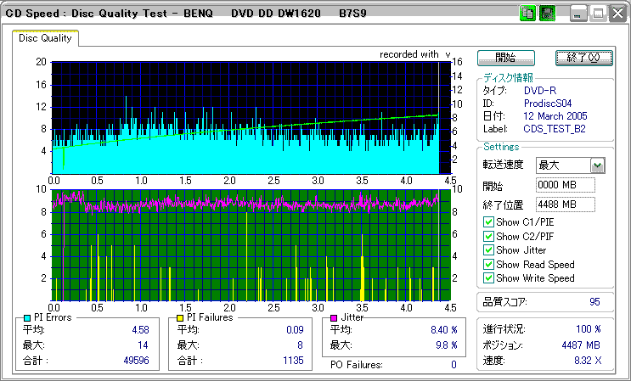Select the Disc Quality tab
Viewport: 631px width, 381px height.
45,38
